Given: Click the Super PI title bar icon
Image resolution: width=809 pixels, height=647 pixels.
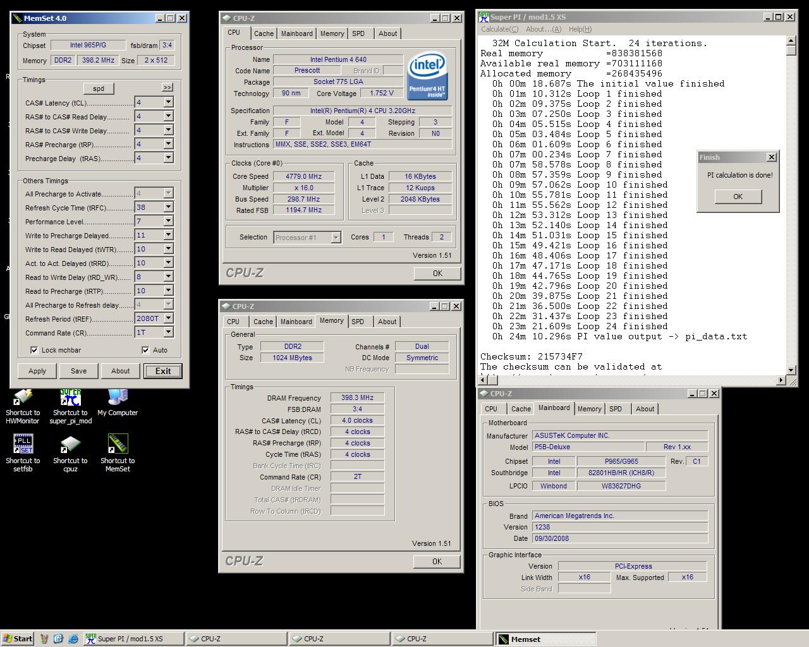Looking at the screenshot, I should coord(484,17).
